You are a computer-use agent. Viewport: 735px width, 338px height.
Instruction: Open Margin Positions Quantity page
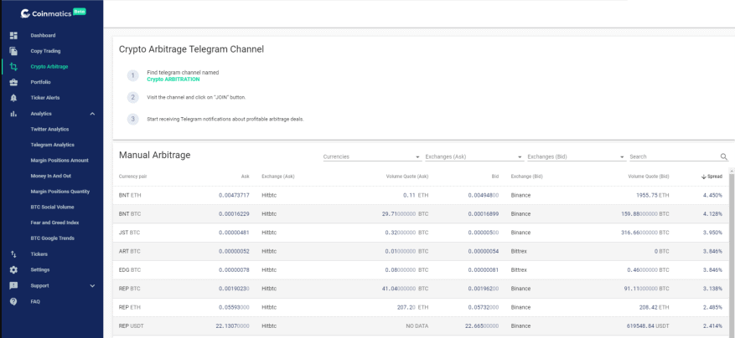[x=60, y=192]
